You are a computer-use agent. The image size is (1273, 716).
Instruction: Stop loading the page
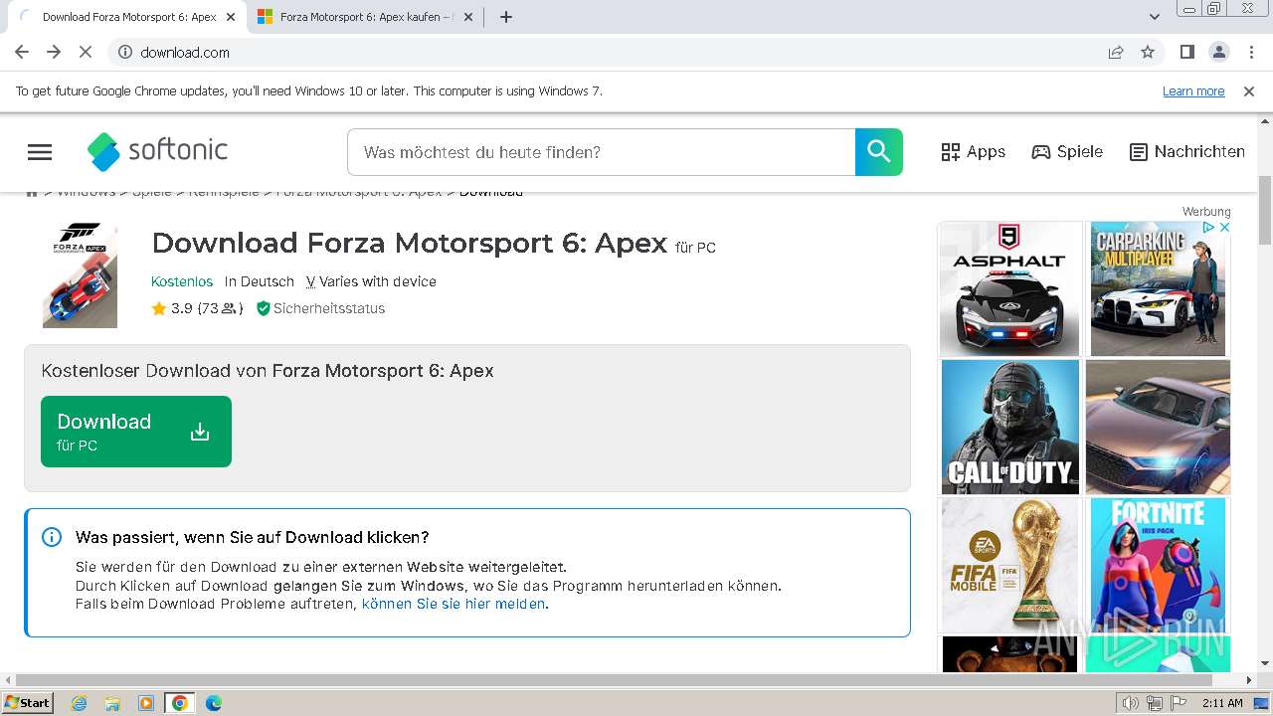(86, 52)
